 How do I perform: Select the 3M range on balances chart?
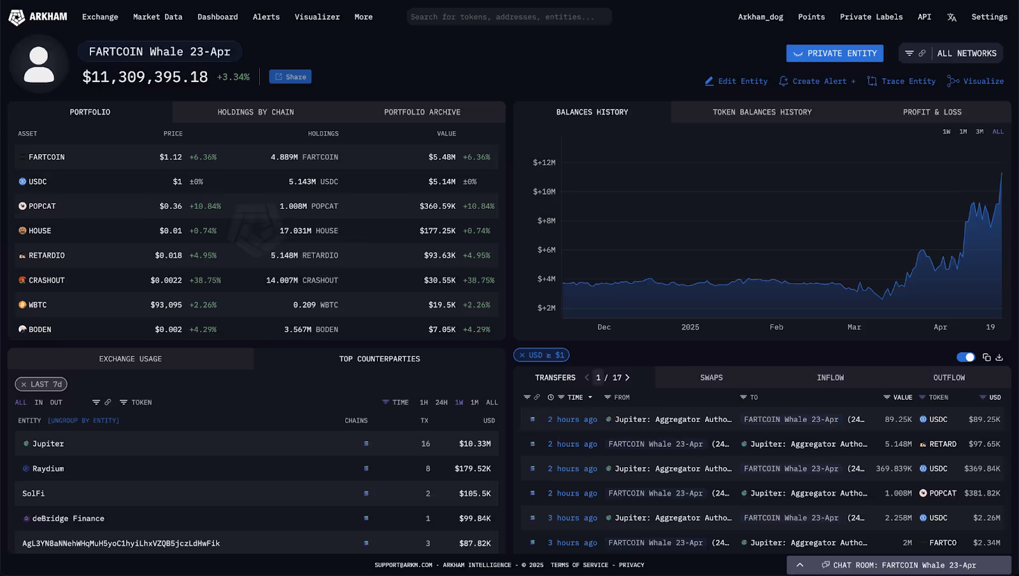[x=980, y=132]
